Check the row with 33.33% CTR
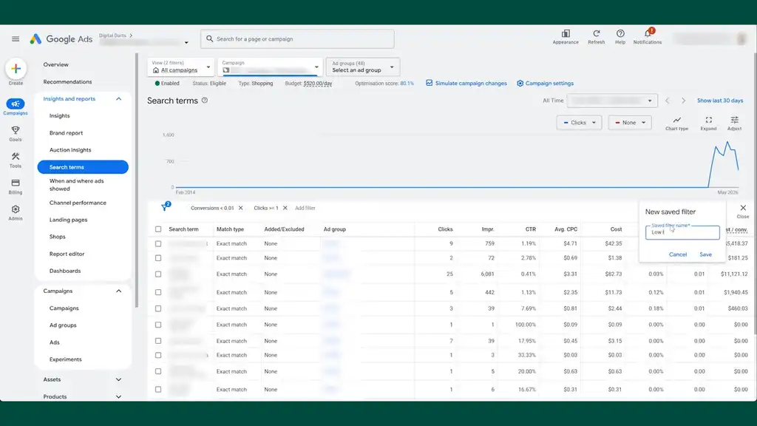The width and height of the screenshot is (757, 426). tap(158, 355)
